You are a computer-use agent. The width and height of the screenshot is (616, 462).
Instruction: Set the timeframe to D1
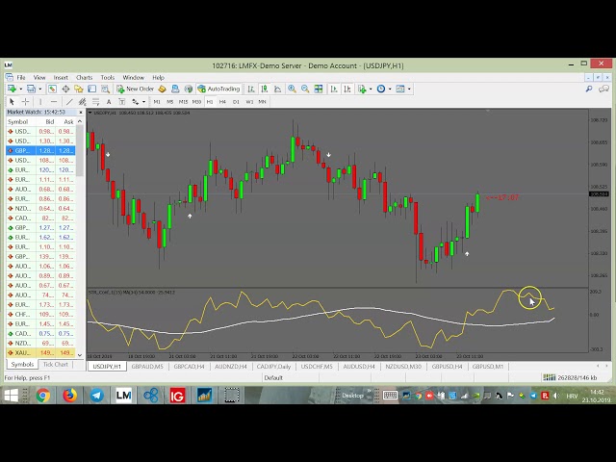236,101
